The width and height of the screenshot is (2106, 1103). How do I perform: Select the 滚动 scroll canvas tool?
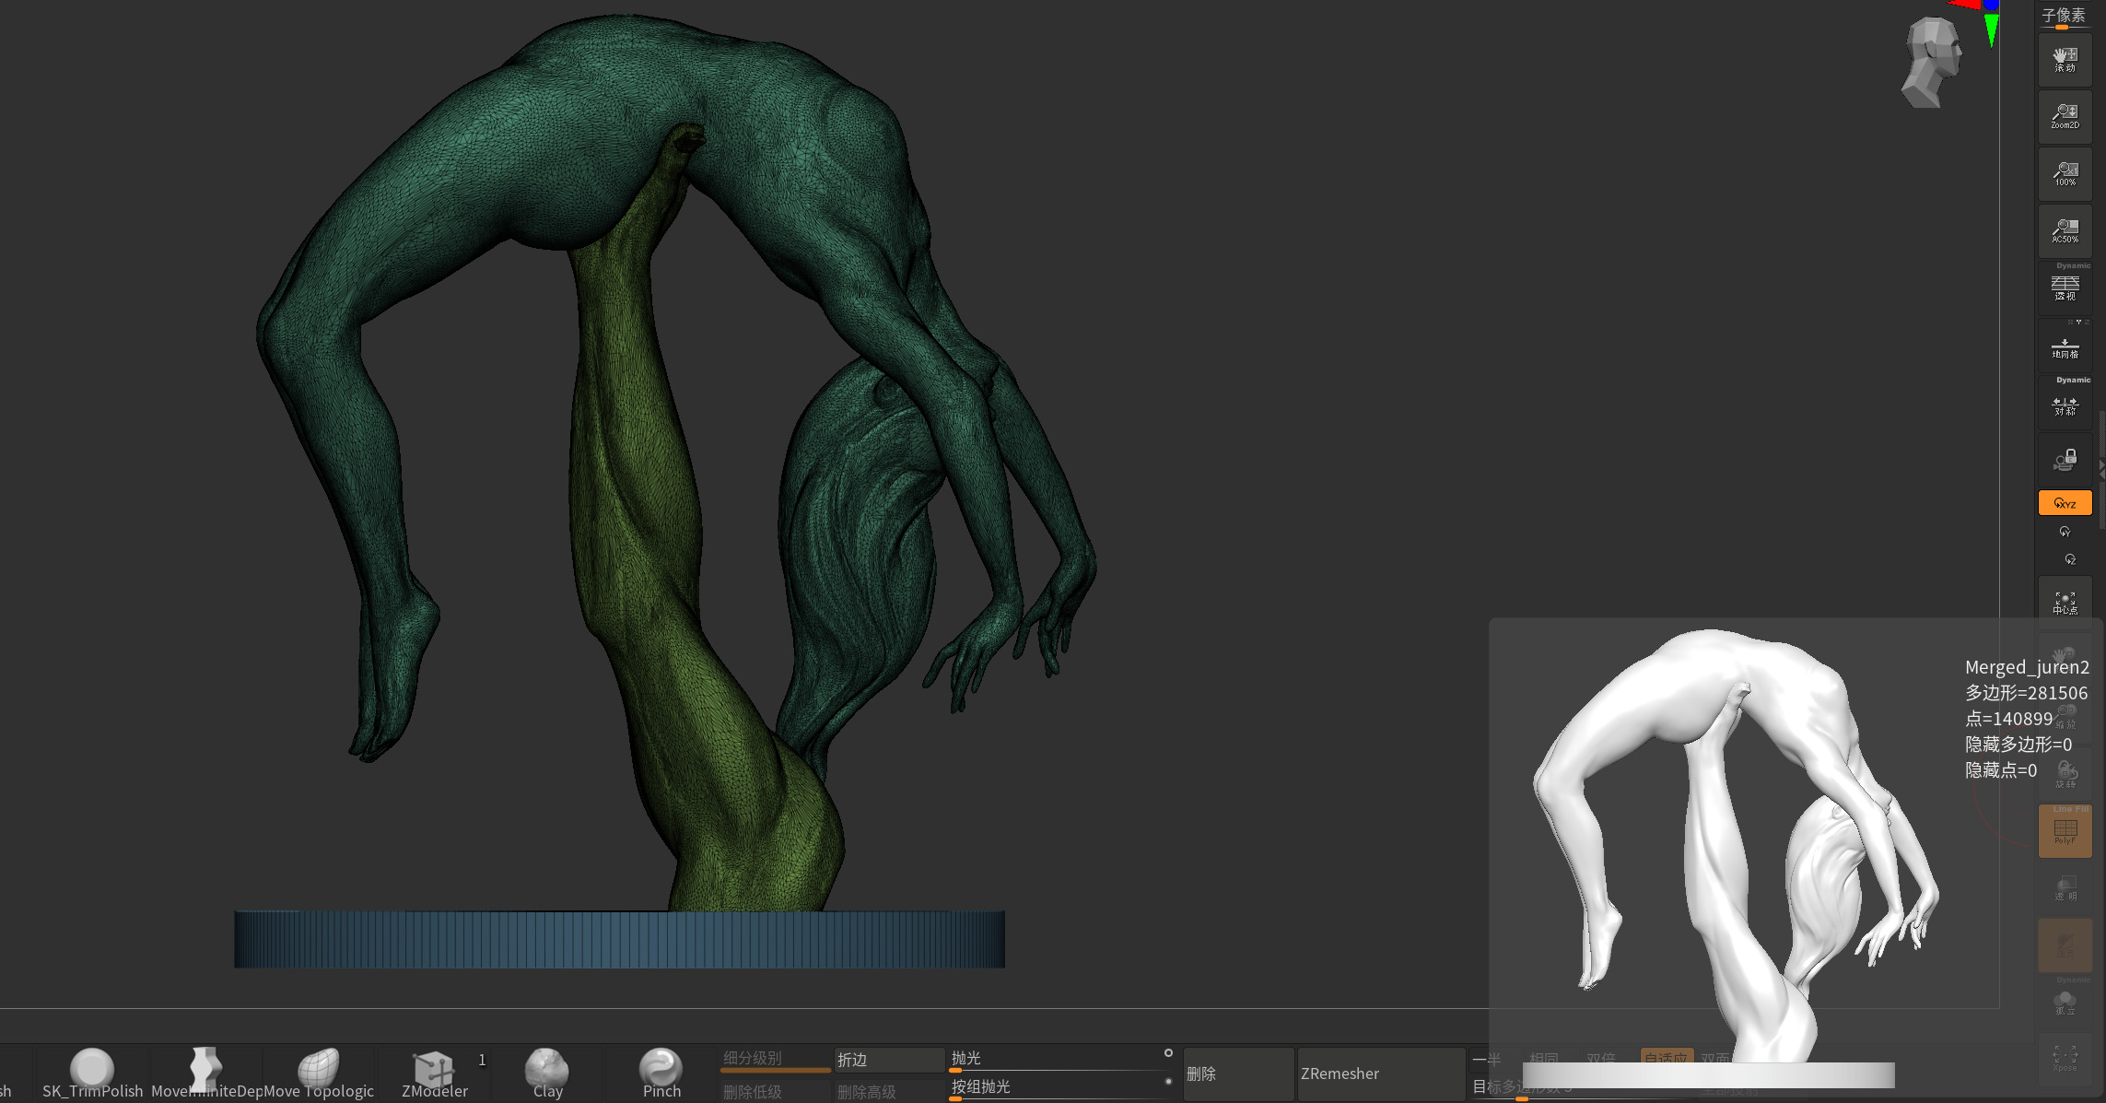[2065, 60]
